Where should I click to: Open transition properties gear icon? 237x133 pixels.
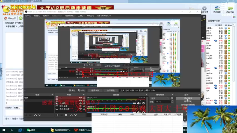coord(172,98)
